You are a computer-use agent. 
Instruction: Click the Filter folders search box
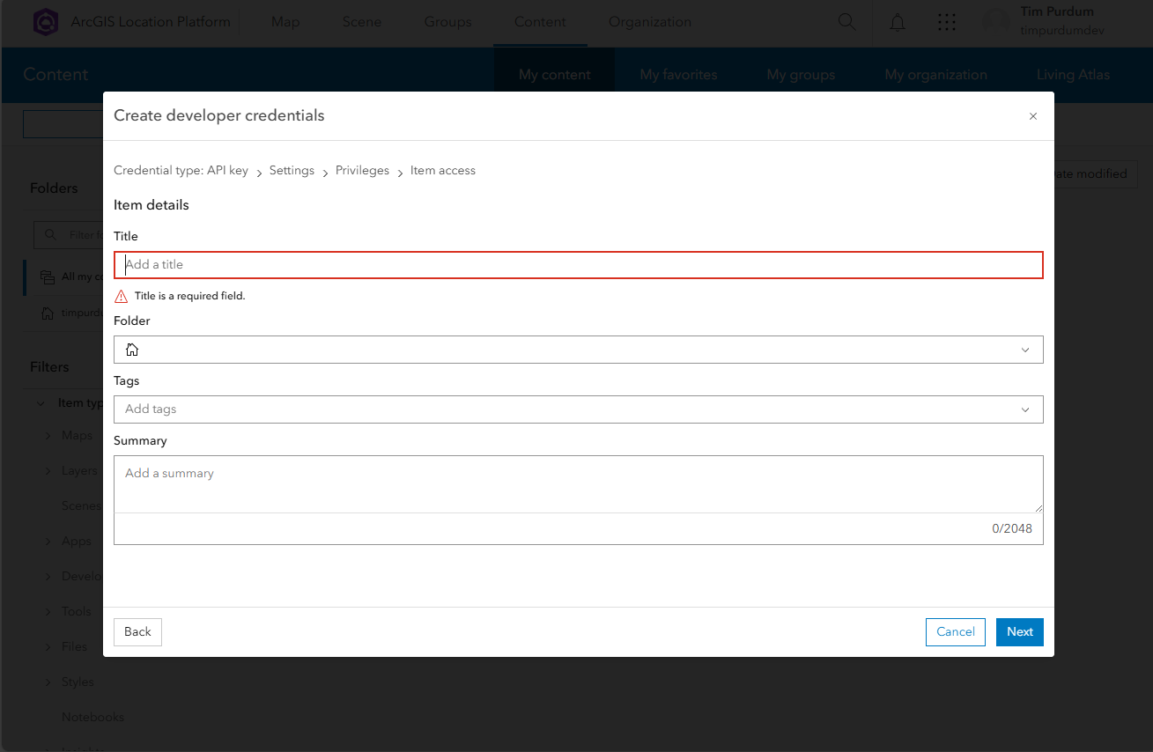point(70,235)
